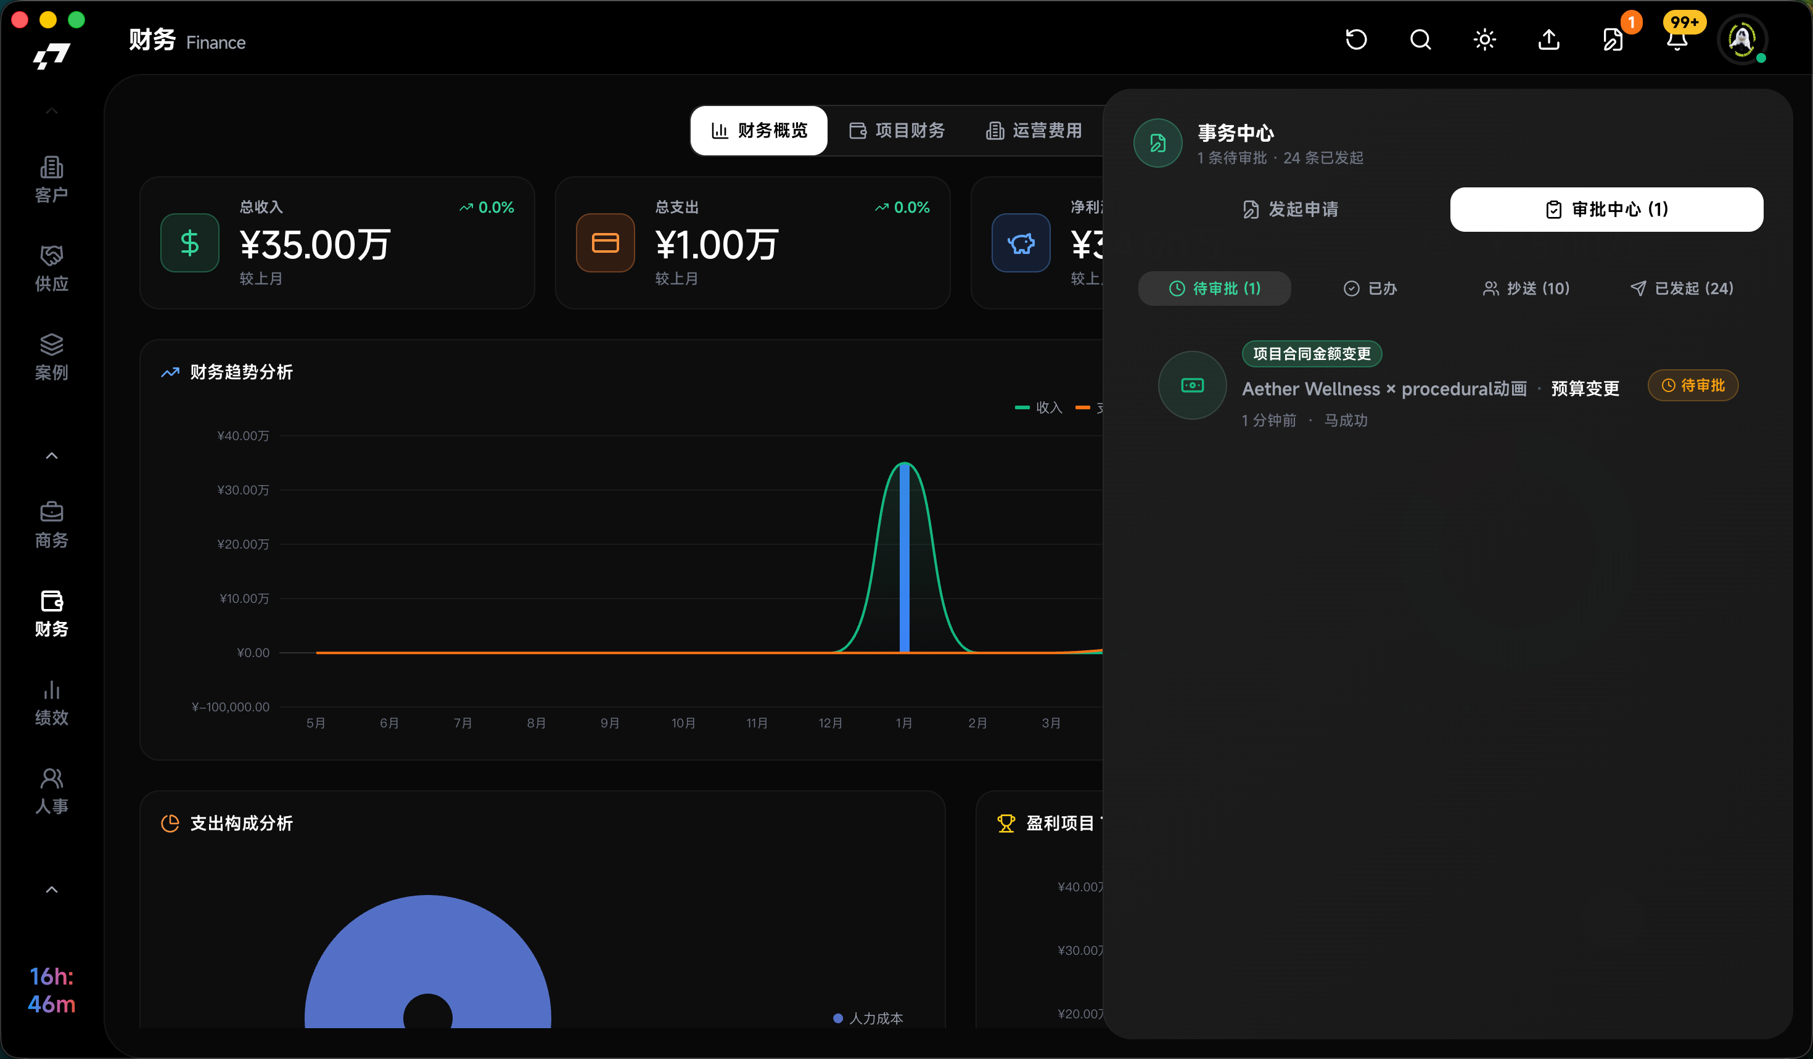Click the blue bar at 1月 in chart
The height and width of the screenshot is (1059, 1813).
(x=904, y=558)
